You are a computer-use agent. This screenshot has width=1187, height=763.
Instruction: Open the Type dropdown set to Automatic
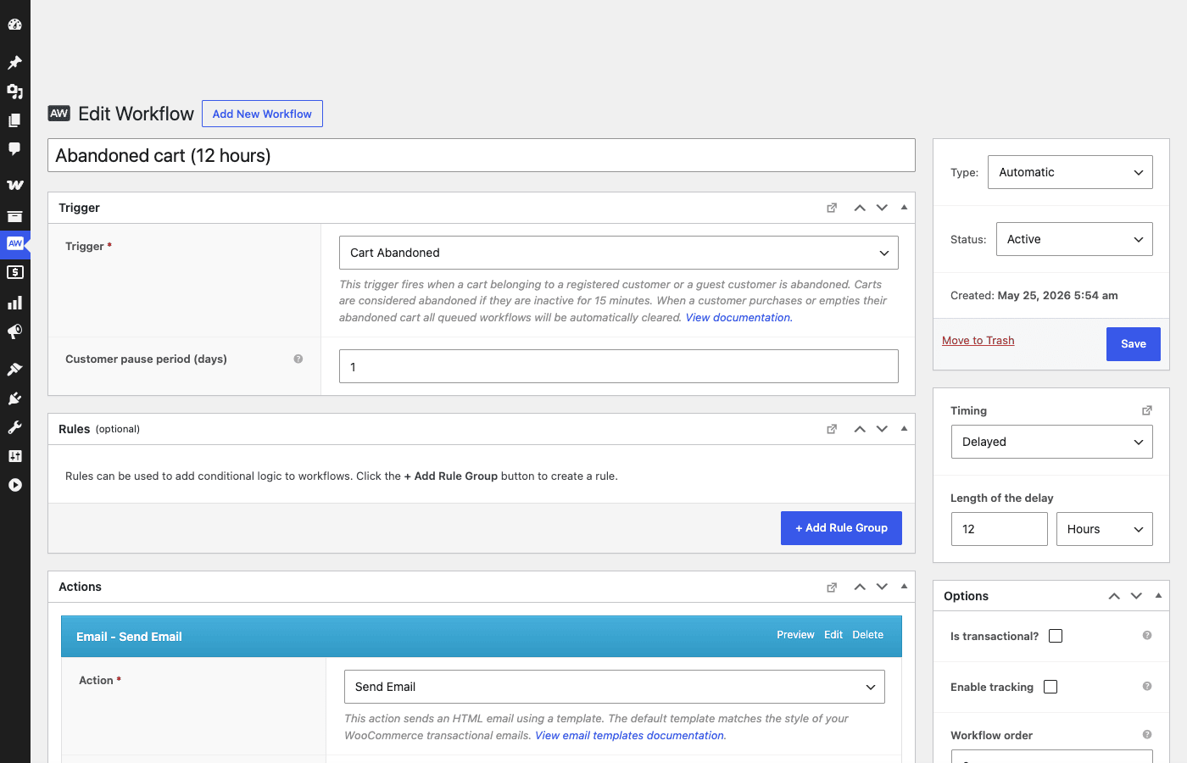[x=1070, y=172]
